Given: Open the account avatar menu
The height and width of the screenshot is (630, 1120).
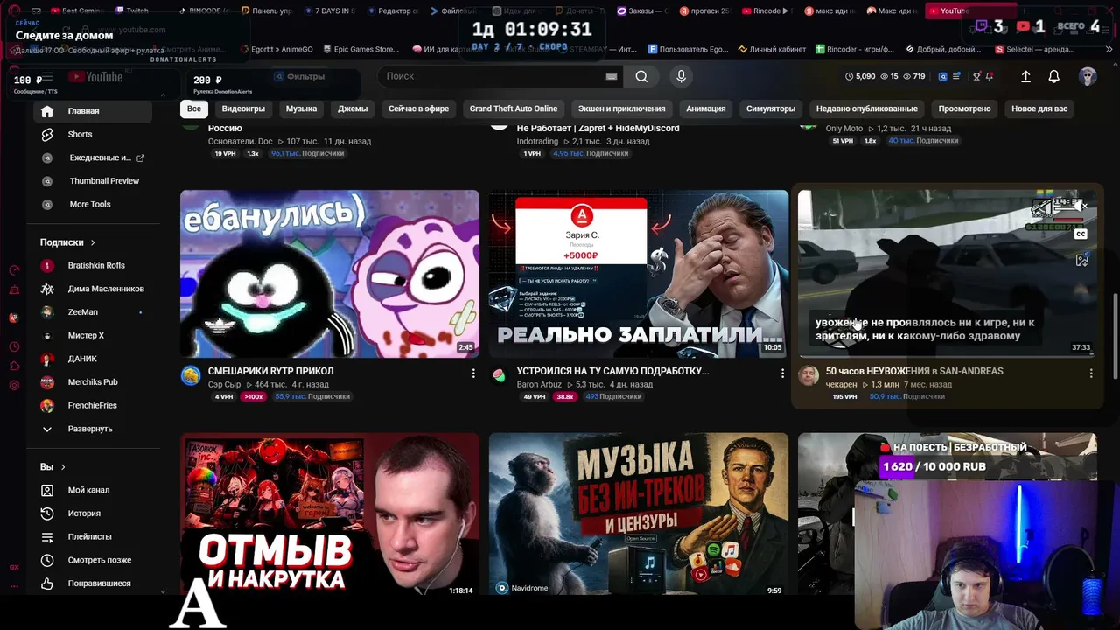Looking at the screenshot, I should pos(1088,76).
